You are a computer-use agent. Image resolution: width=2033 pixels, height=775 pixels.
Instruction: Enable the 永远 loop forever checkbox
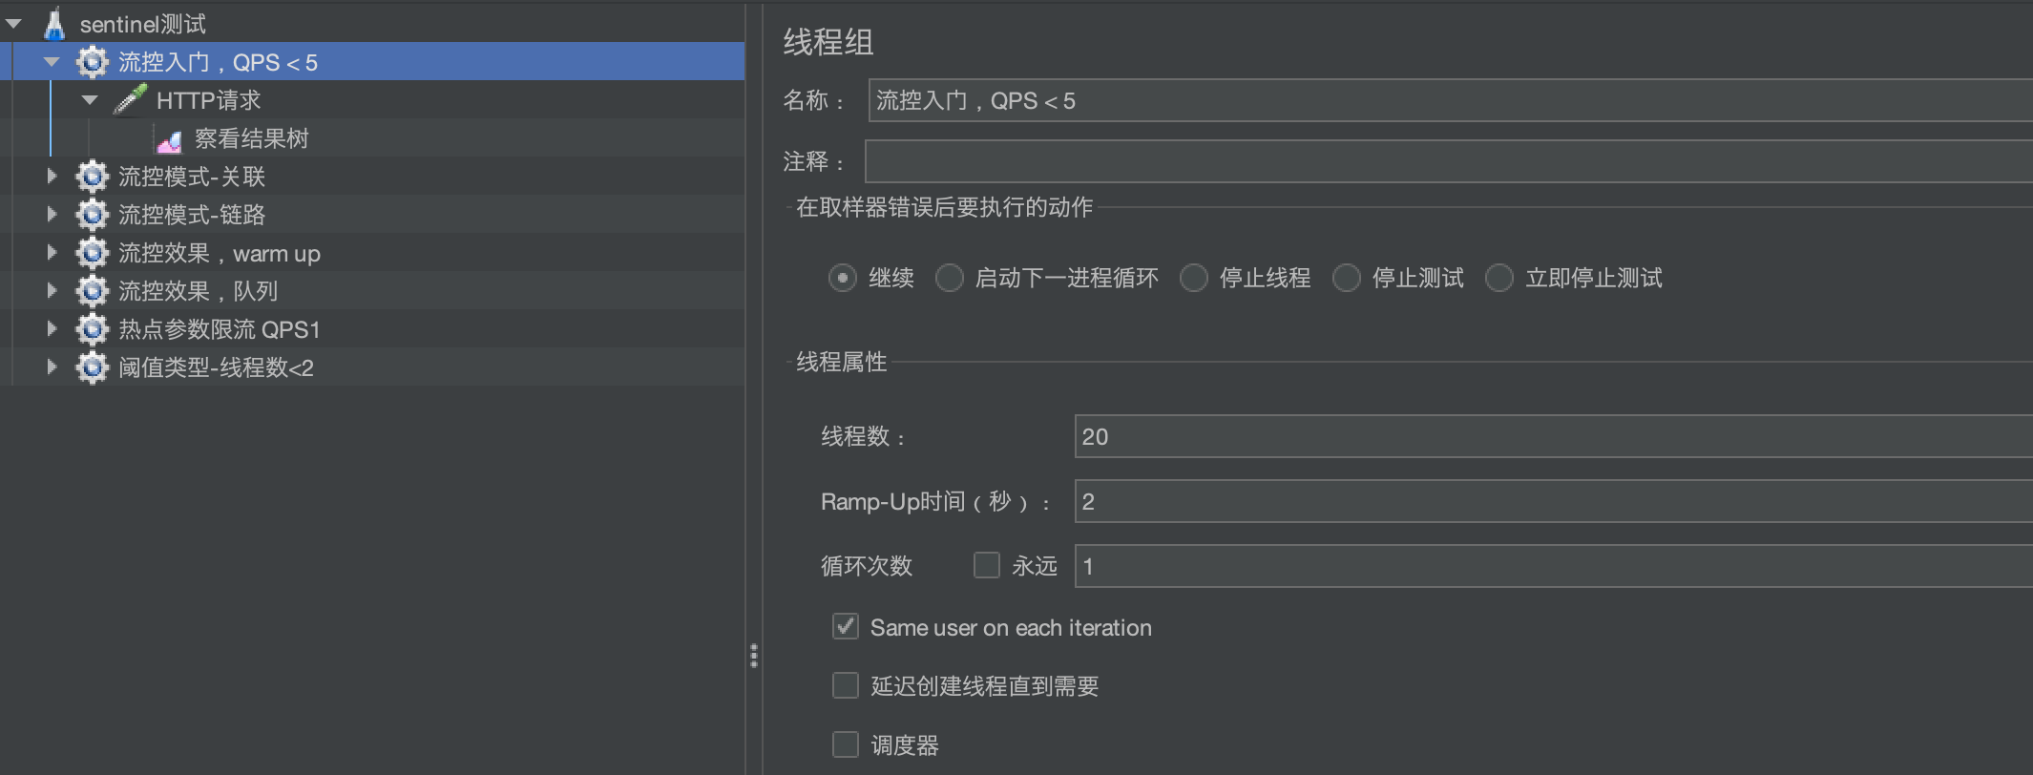(x=986, y=565)
